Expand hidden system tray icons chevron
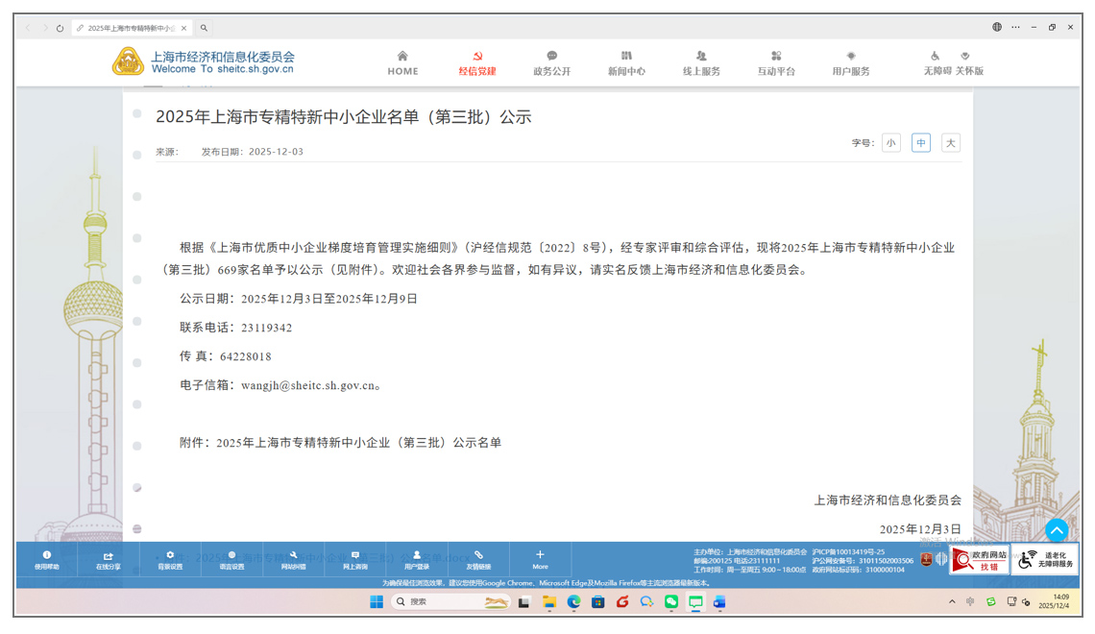Screen dimensions: 1095x634 (952, 602)
